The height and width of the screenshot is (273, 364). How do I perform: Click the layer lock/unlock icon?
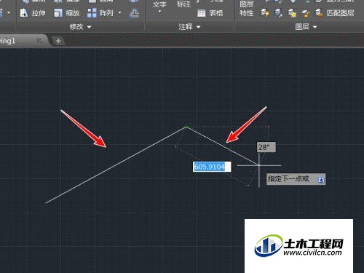point(306,13)
